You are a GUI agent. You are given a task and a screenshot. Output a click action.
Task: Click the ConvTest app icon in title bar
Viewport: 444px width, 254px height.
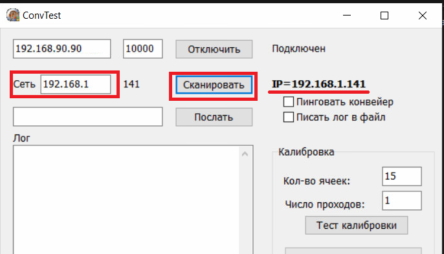pyautogui.click(x=13, y=16)
